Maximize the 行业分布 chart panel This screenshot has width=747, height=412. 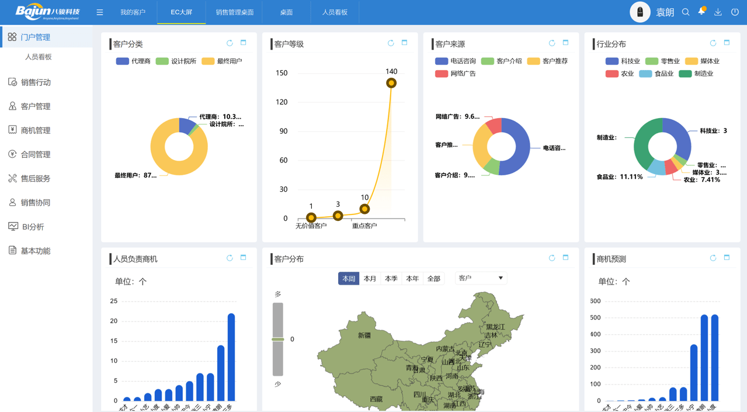pos(727,43)
